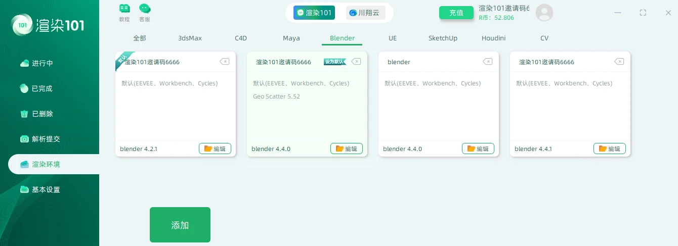
Task: Select the Blender tab
Action: tap(342, 38)
